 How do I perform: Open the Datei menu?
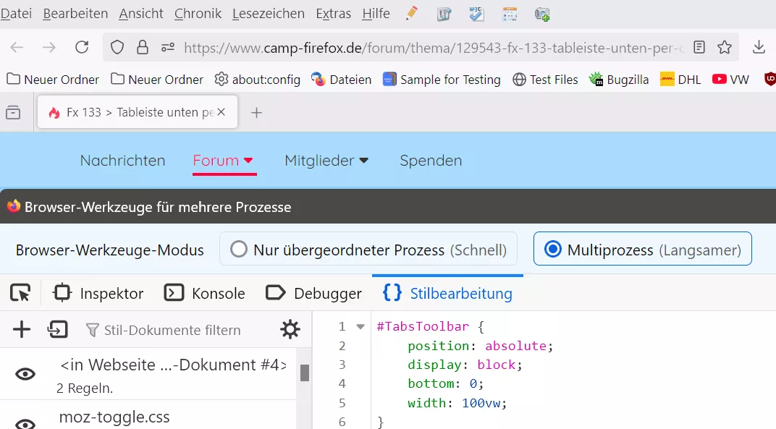(x=16, y=13)
